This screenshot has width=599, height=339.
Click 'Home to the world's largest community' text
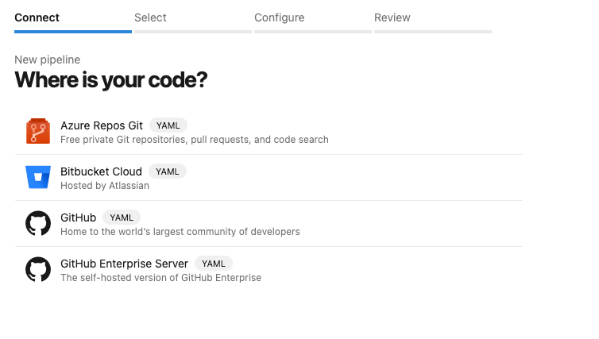(180, 232)
